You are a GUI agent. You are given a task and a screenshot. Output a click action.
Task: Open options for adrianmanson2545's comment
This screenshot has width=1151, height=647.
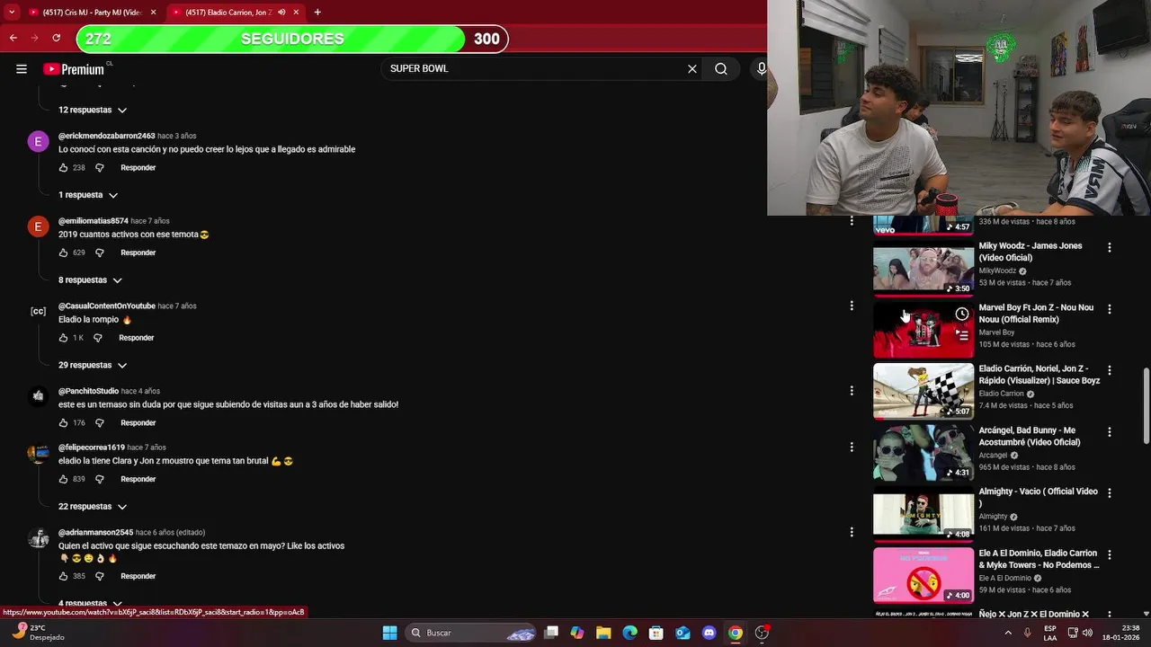[x=852, y=532]
